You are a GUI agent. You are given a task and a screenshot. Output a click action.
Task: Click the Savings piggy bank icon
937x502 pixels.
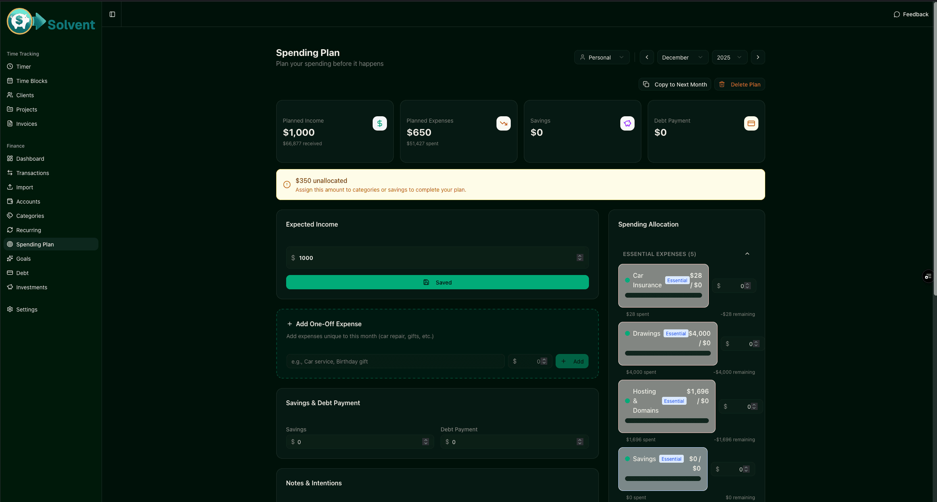pyautogui.click(x=627, y=123)
